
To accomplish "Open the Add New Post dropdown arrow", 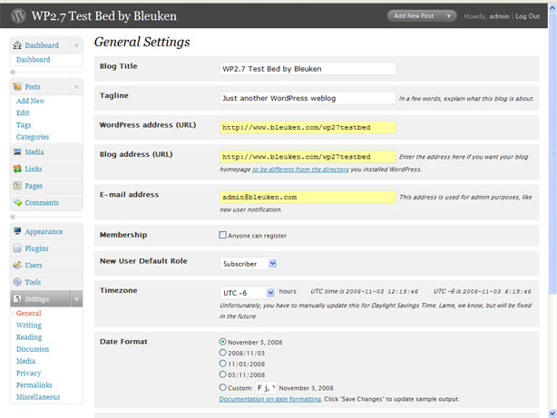I will [449, 16].
